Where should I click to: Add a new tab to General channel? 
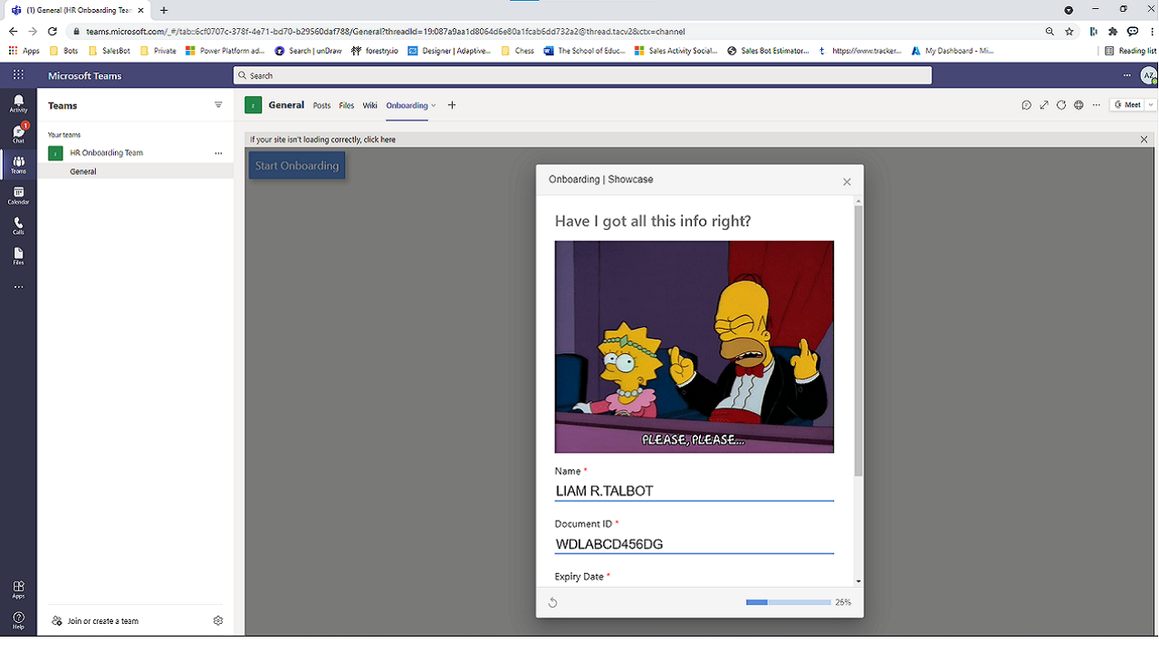(x=452, y=105)
